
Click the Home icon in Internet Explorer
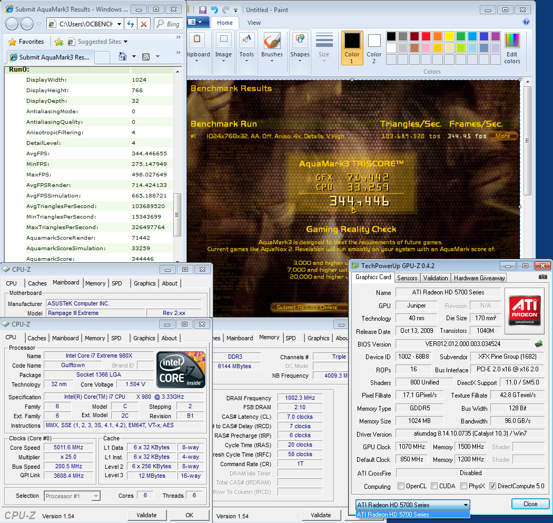122,56
